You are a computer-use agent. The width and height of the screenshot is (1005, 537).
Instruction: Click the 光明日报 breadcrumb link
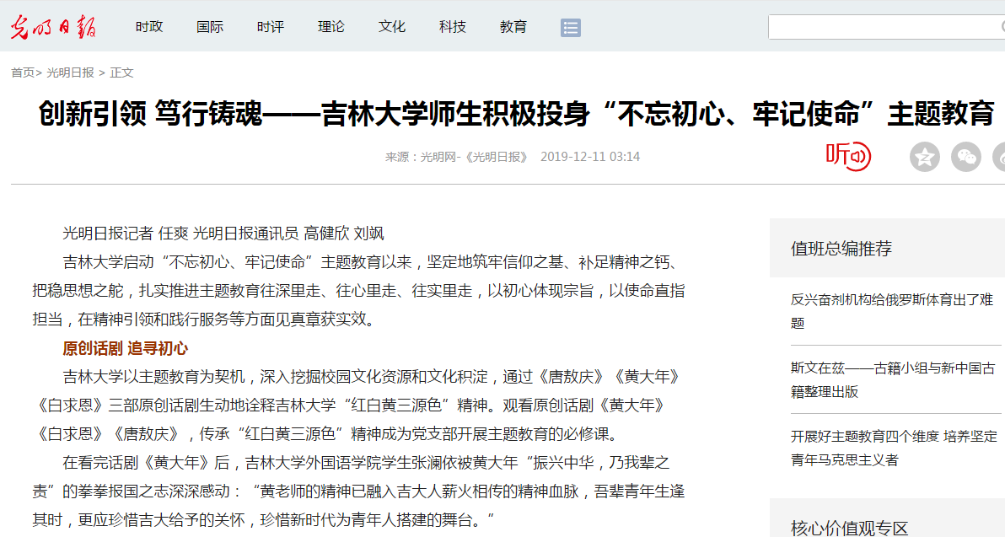71,72
